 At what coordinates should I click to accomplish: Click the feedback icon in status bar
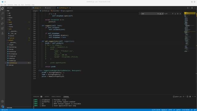192,110
